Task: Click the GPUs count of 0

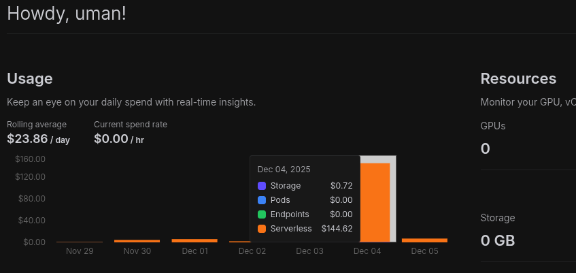Action: coord(486,148)
